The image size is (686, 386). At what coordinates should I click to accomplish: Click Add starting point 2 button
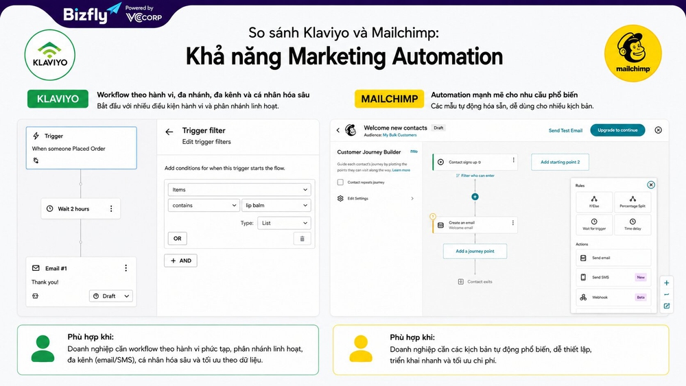pos(560,162)
